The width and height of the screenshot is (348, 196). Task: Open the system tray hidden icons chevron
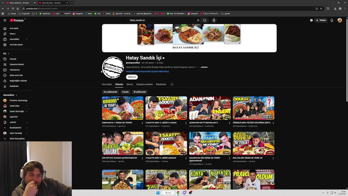coord(323,193)
